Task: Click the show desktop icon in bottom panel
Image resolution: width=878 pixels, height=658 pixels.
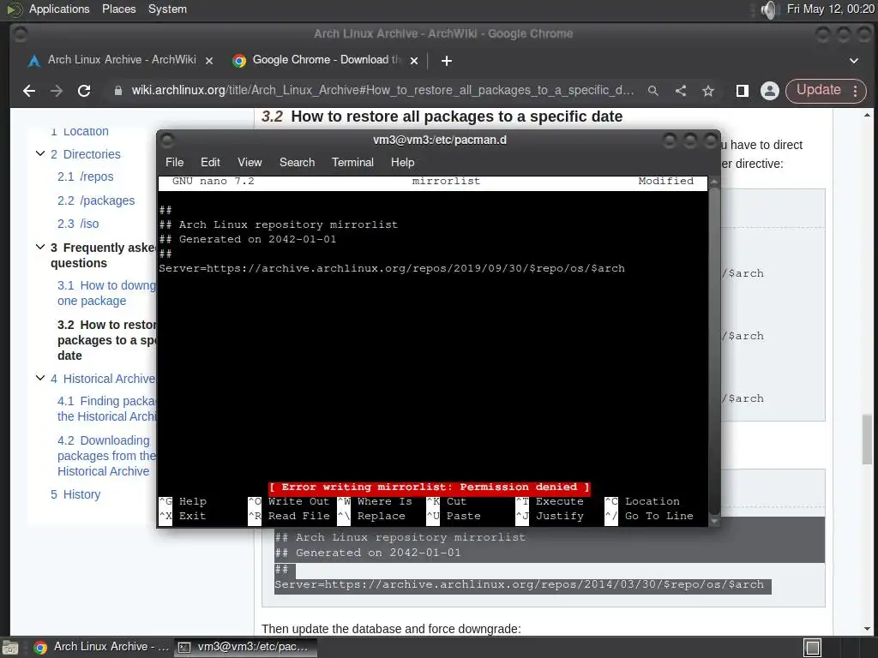Action: pyautogui.click(x=10, y=648)
